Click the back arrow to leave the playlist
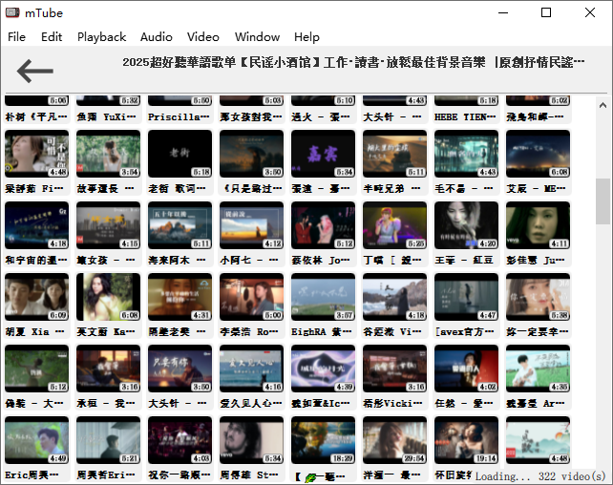This screenshot has height=485, width=613. point(34,71)
